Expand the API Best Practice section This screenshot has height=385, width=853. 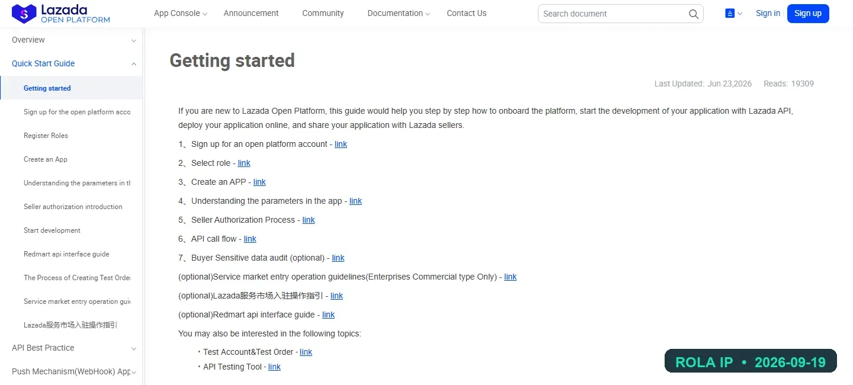[x=134, y=348]
